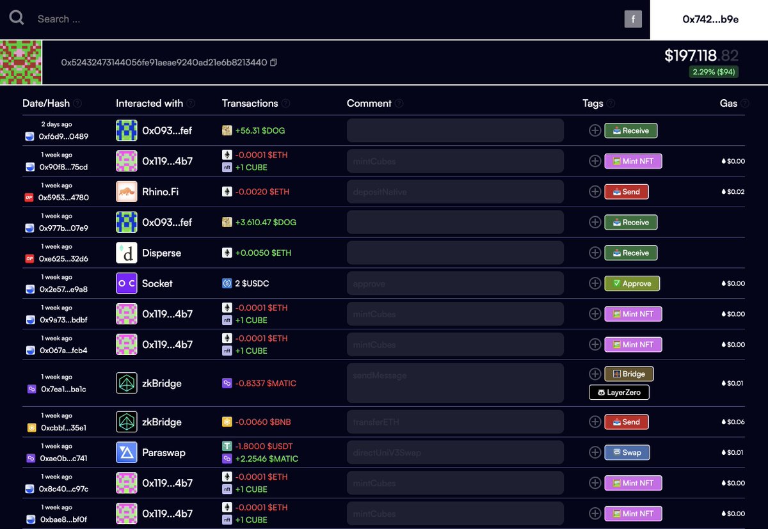Edit the depositNative comment field

point(455,192)
